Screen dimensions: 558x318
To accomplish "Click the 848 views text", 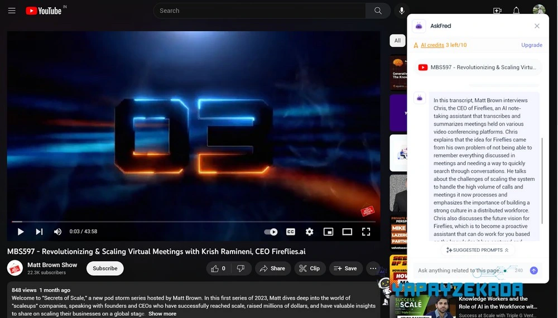I will pyautogui.click(x=24, y=290).
